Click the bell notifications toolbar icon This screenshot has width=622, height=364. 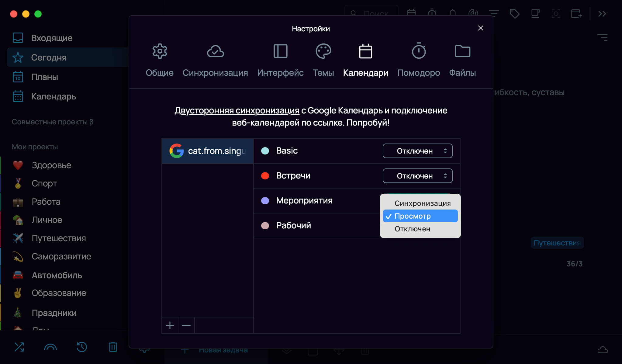(x=453, y=13)
